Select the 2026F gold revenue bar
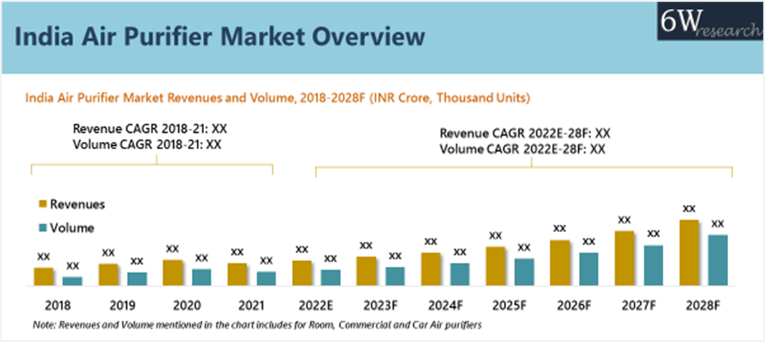This screenshot has width=765, height=342. [560, 262]
